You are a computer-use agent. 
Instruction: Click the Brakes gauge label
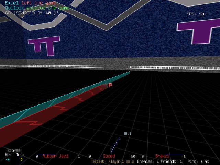point(163,156)
